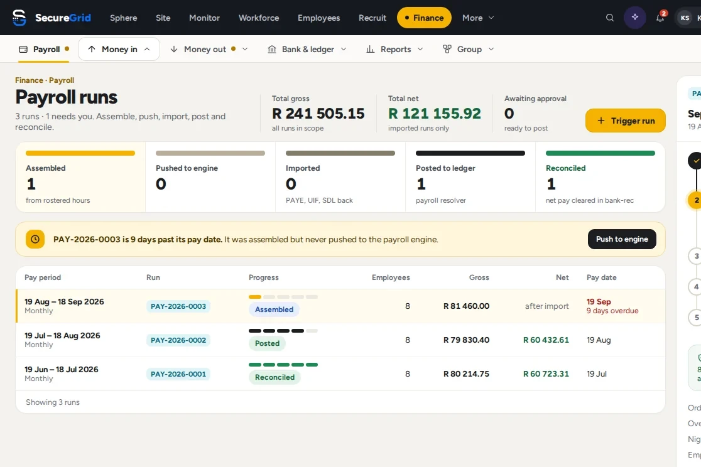701x467 pixels.
Task: Click the Total gross R 241 505.15 figure
Action: [x=318, y=114]
